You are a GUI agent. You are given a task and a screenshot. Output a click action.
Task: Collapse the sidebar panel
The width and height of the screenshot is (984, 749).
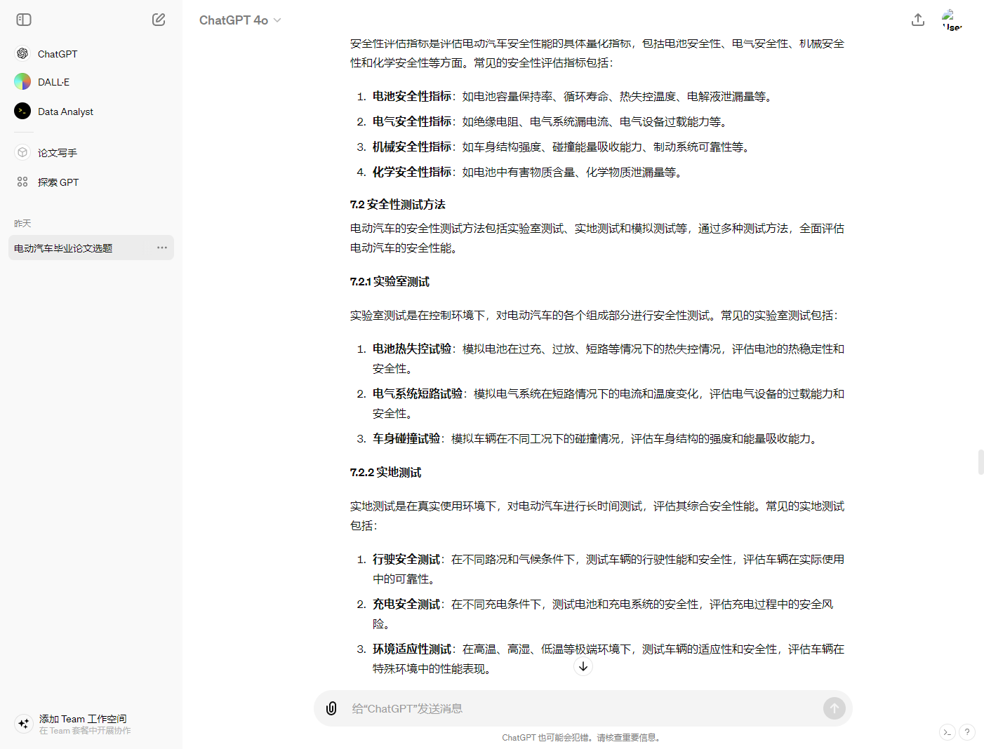click(24, 20)
